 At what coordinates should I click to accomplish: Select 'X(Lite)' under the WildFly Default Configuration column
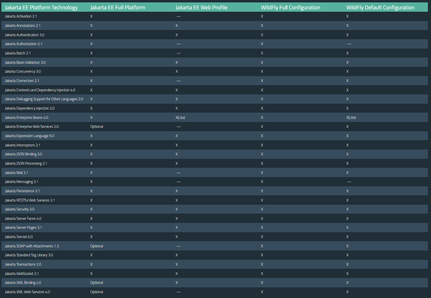click(x=351, y=117)
